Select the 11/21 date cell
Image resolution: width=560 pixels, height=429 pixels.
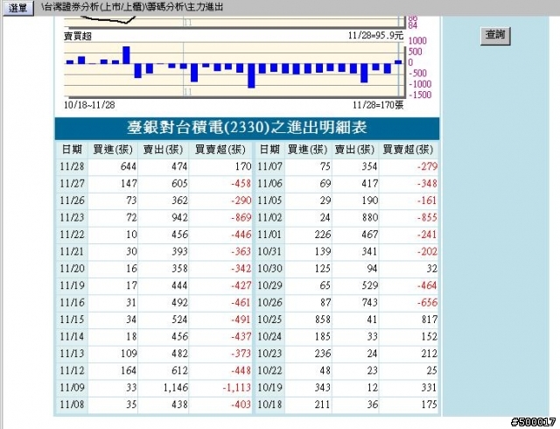(72, 251)
